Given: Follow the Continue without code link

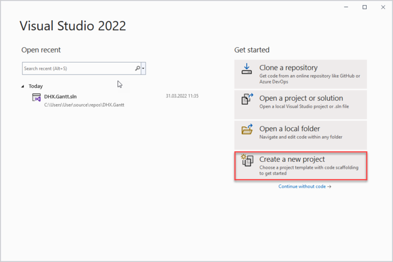Looking at the screenshot, I should point(305,186).
